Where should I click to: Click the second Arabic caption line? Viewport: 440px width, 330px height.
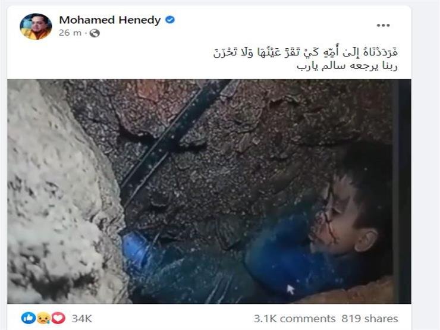click(347, 67)
